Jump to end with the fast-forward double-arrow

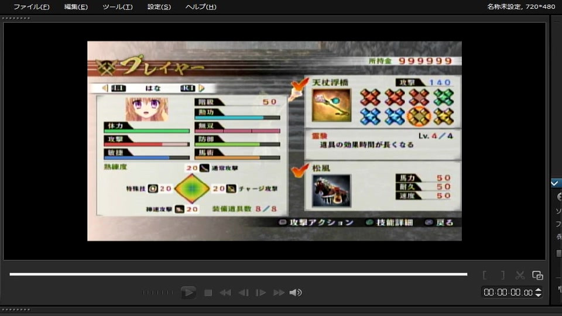pos(279,293)
